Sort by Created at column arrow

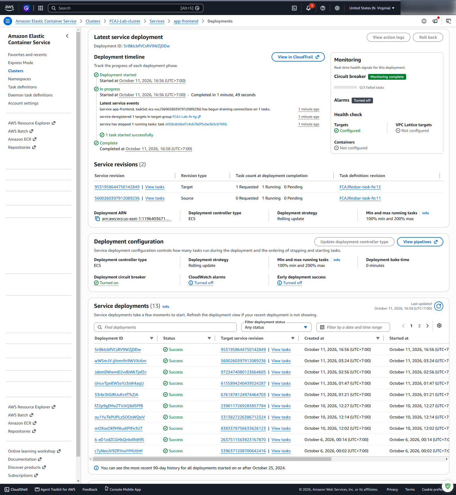(378, 338)
